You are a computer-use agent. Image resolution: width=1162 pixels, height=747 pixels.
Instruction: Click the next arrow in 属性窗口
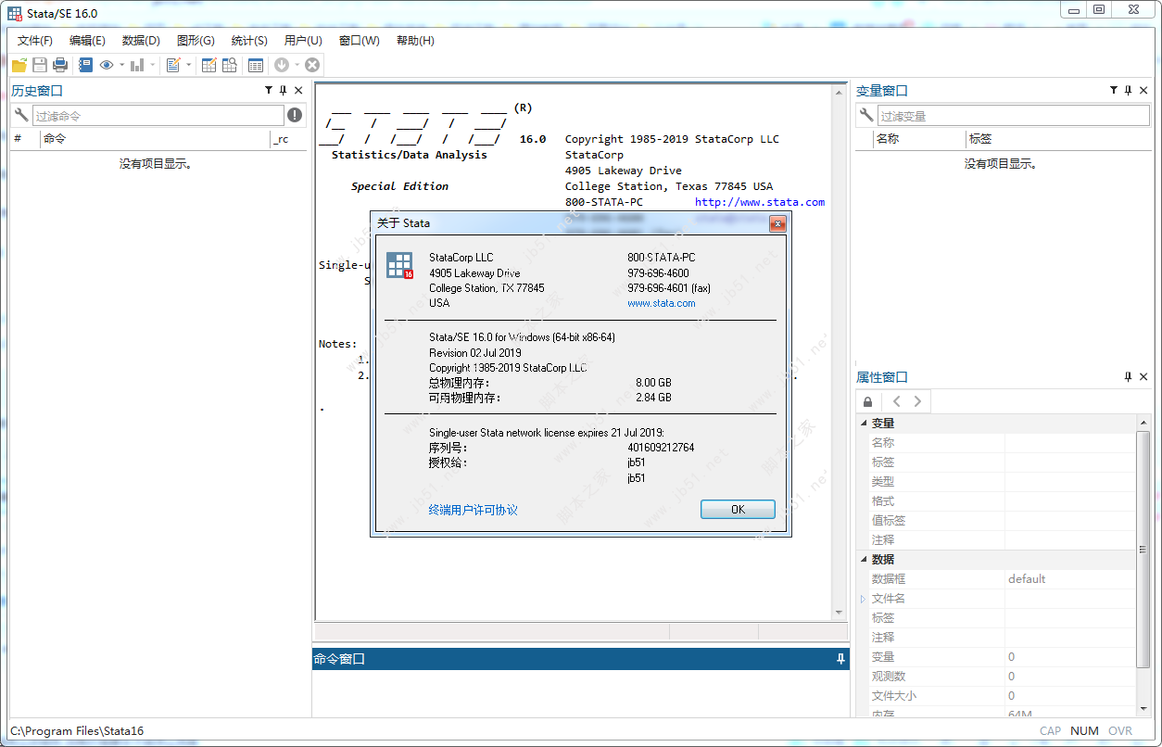pyautogui.click(x=917, y=401)
